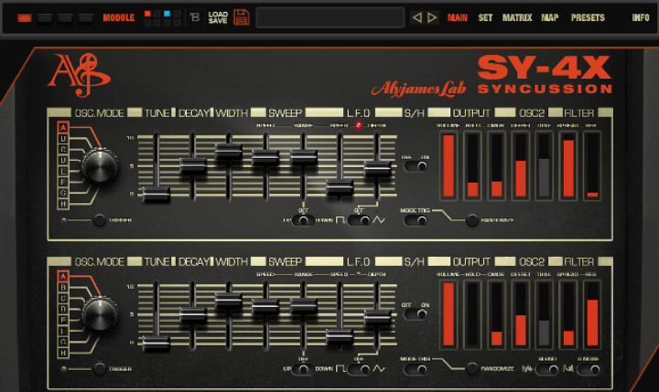This screenshot has width=659, height=392.
Task: Toggle lower module sweep UP/DOWN switch
Action: click(303, 369)
